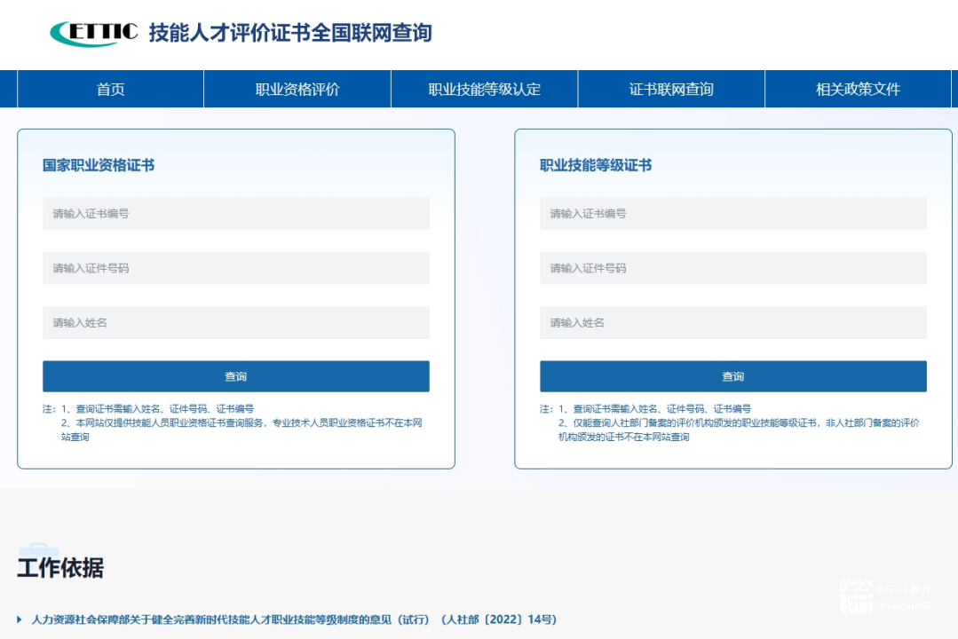Click the 工作依据 section heading
Image resolution: width=958 pixels, height=639 pixels.
(x=60, y=568)
